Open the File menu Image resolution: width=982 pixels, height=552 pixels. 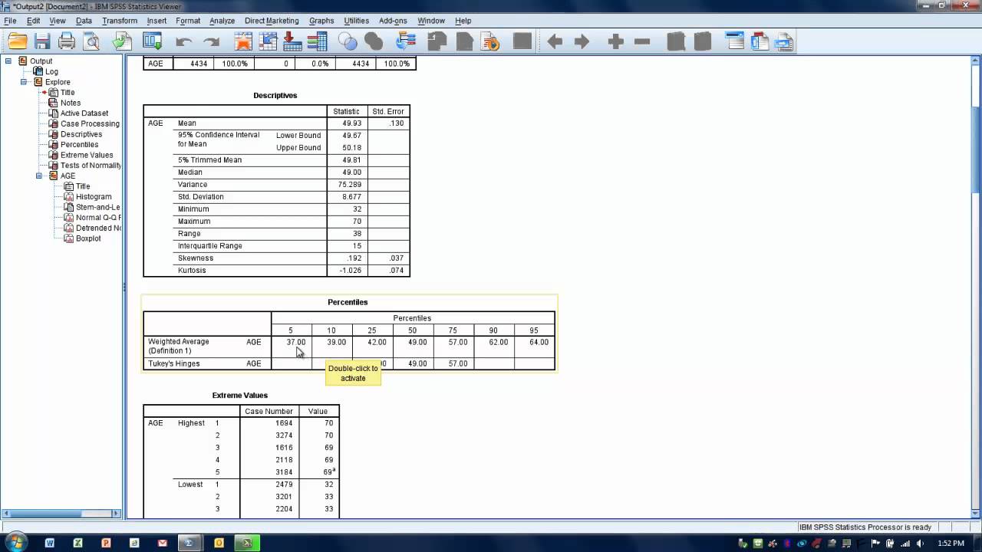coord(10,21)
